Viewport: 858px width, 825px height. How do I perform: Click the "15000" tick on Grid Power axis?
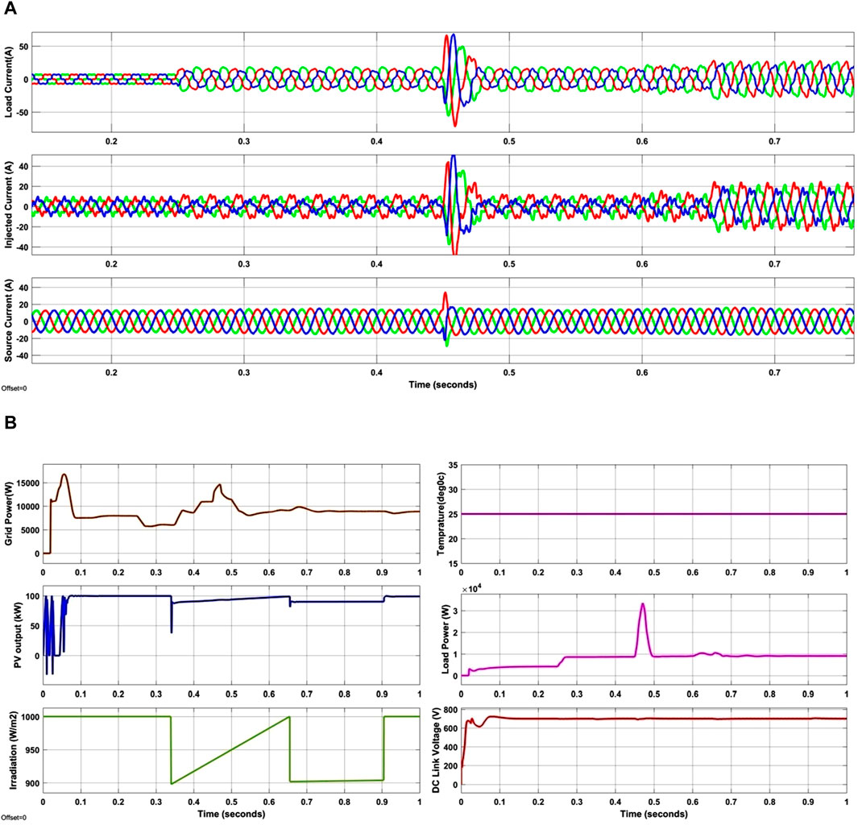[x=28, y=483]
